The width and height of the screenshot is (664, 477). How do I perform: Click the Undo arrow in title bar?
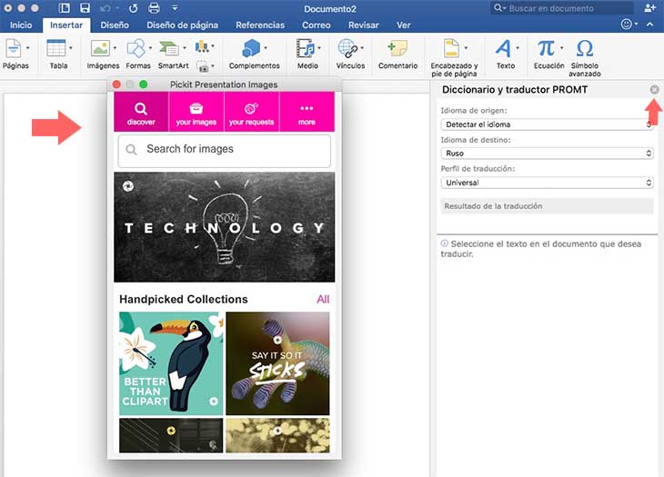[x=106, y=8]
